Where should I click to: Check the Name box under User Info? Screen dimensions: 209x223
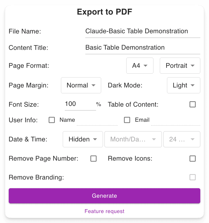52,120
